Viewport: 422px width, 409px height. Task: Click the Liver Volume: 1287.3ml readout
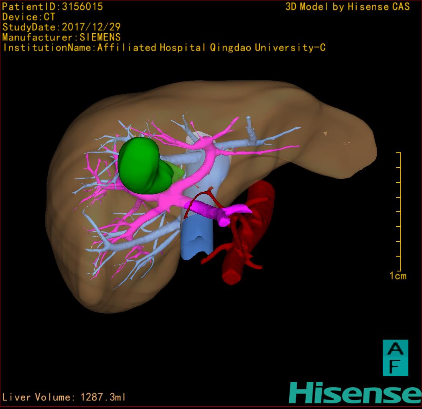(x=64, y=397)
